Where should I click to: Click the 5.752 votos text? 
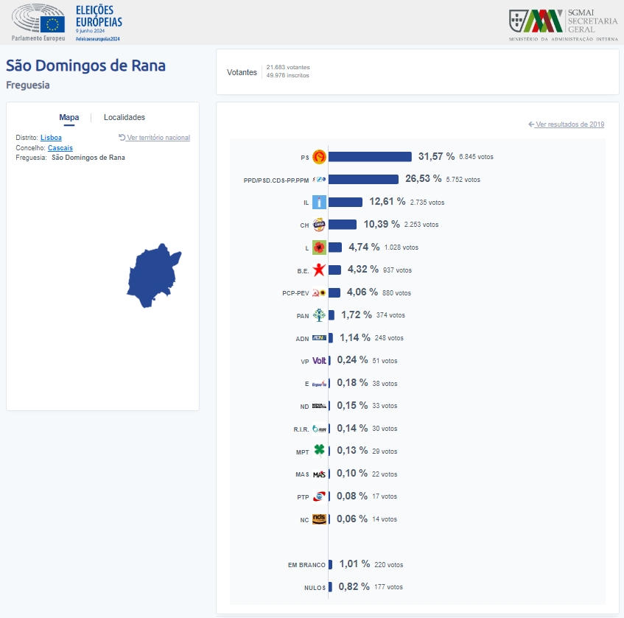point(463,180)
